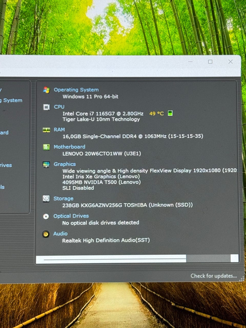246x328 pixels.
Task: Click the Storage hard drive icon
Action: [46, 199]
